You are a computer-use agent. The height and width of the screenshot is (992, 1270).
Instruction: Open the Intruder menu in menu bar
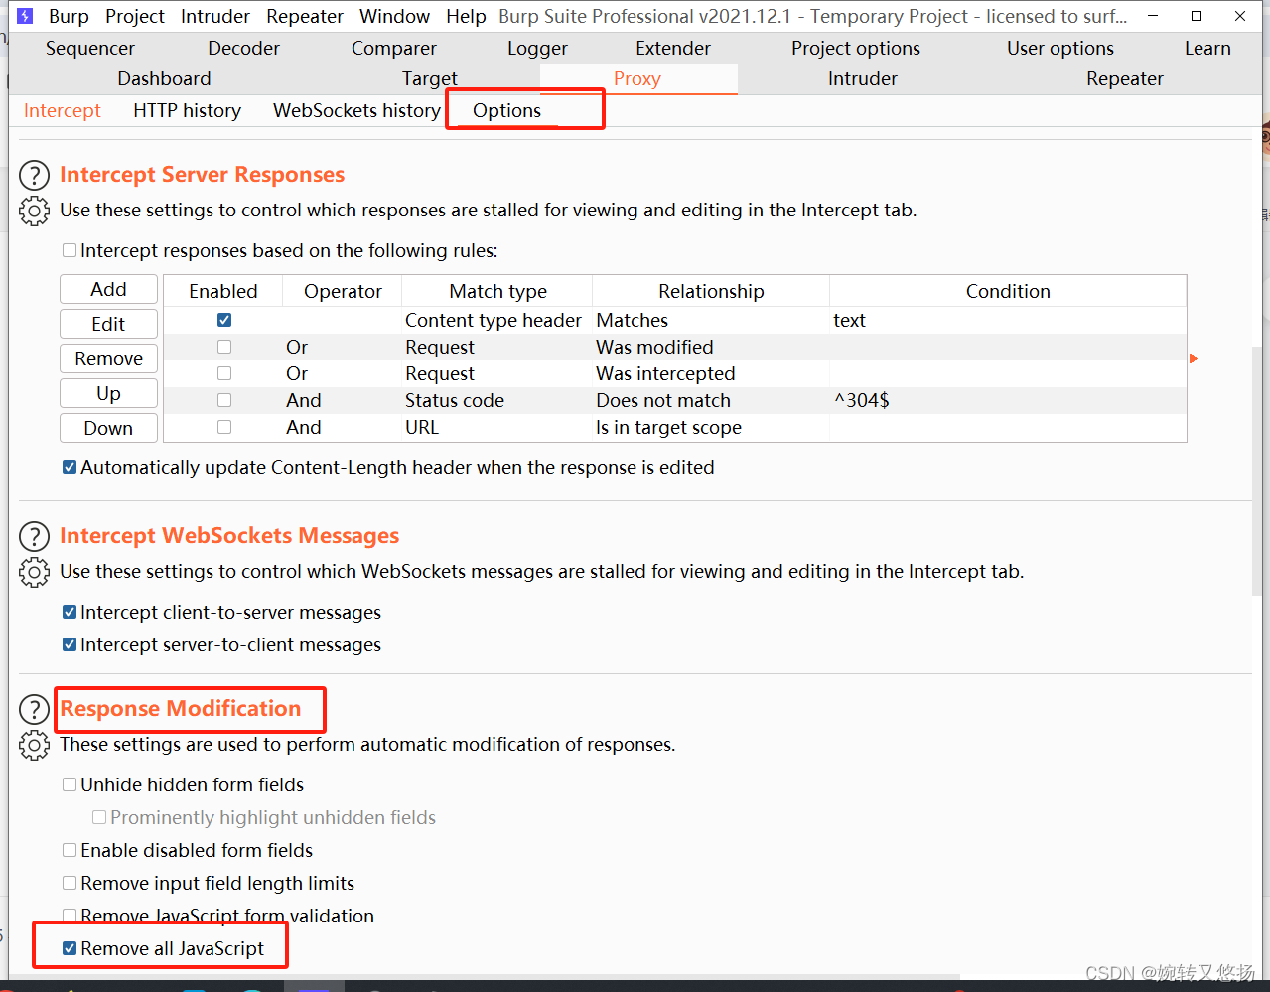[x=215, y=16]
